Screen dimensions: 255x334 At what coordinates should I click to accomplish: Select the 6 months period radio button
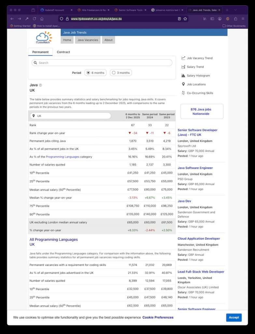click(x=88, y=73)
